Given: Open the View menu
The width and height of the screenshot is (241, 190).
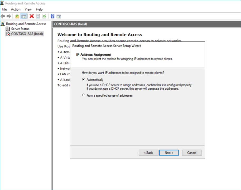Looking at the screenshot, I should pos(28,9).
